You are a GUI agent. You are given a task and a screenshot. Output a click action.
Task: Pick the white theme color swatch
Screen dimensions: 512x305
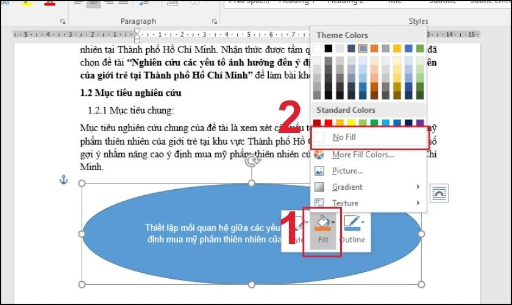tap(317, 49)
